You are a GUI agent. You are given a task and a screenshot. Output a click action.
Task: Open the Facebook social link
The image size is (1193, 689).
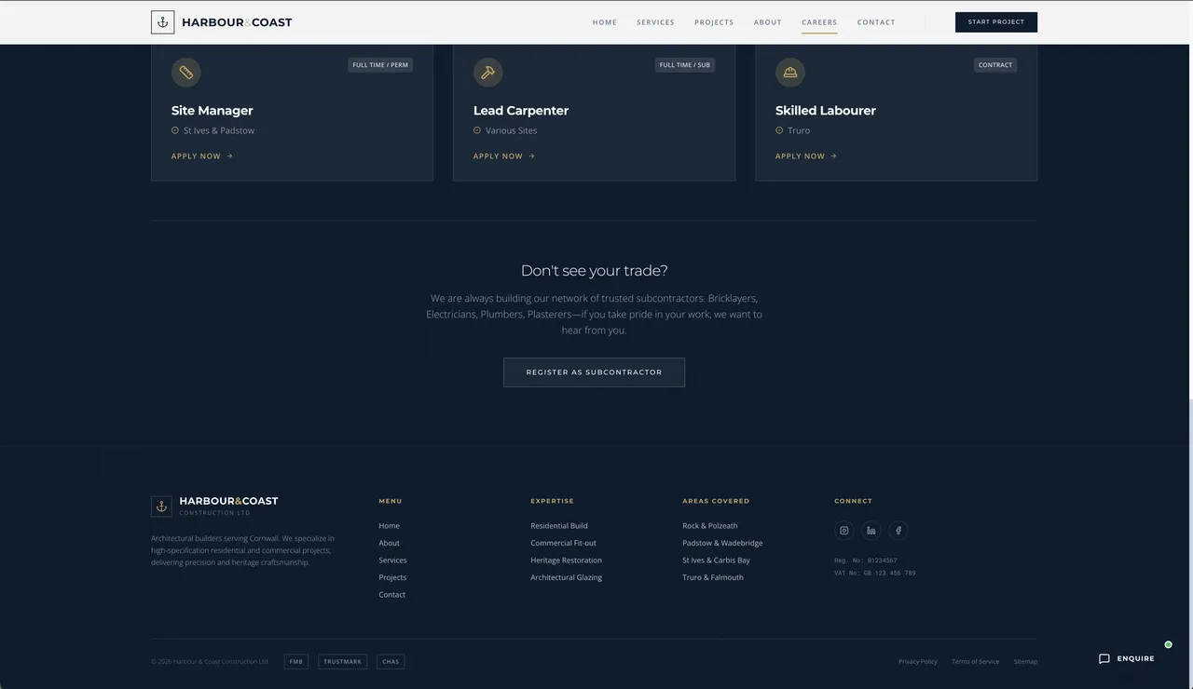tap(898, 531)
